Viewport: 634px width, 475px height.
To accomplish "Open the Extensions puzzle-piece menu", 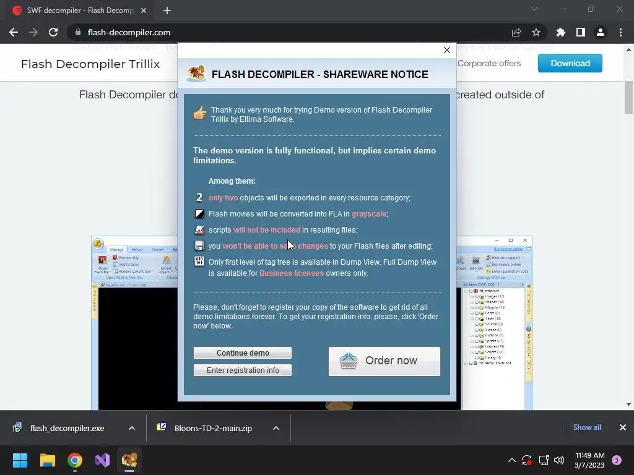I will 561,32.
